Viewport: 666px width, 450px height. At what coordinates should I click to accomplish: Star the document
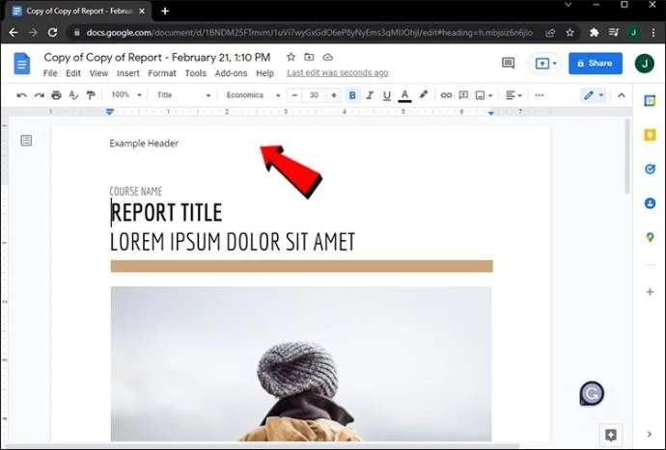(x=291, y=57)
